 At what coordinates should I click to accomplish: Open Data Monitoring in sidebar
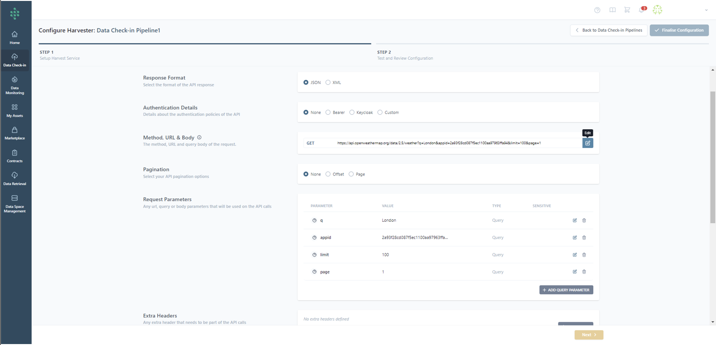[14, 85]
